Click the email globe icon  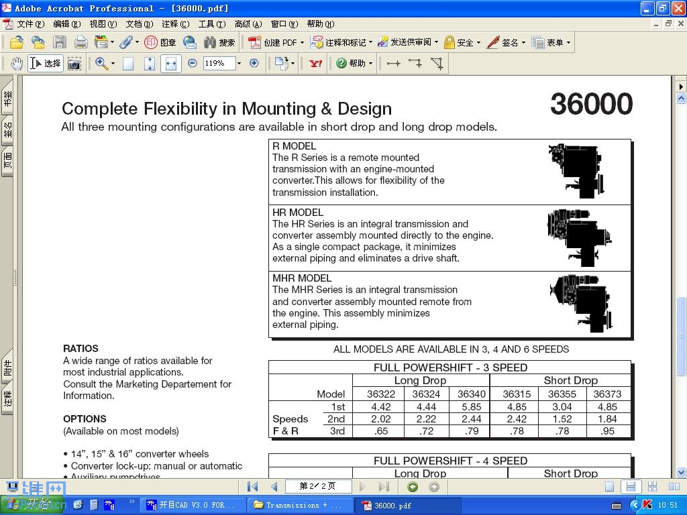(190, 42)
